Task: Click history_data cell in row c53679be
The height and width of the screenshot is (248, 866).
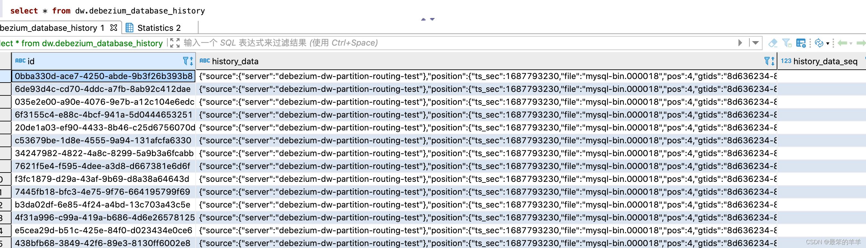Action: tap(486, 140)
